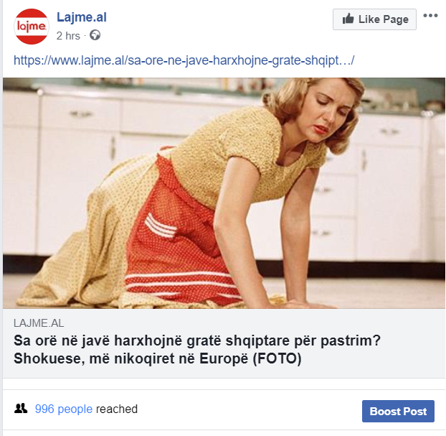Screen dimensions: 446x436
Task: Click the thumbs-up icon on Like Page
Action: pos(348,19)
